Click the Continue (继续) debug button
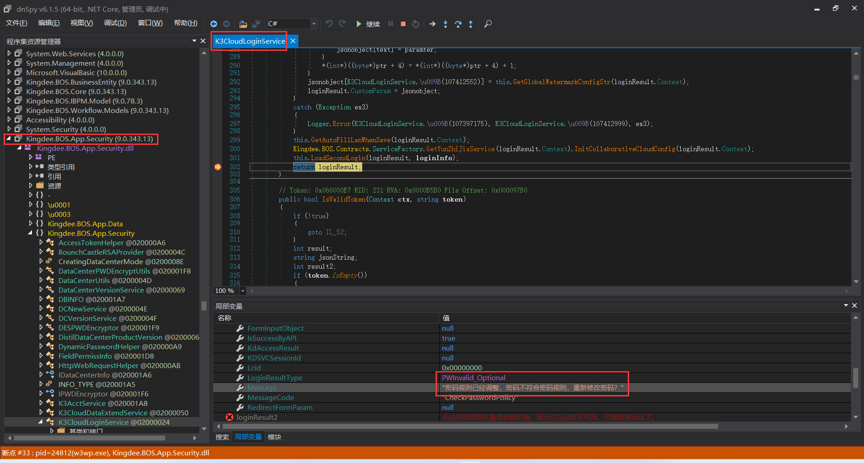The height and width of the screenshot is (463, 864). [x=368, y=24]
